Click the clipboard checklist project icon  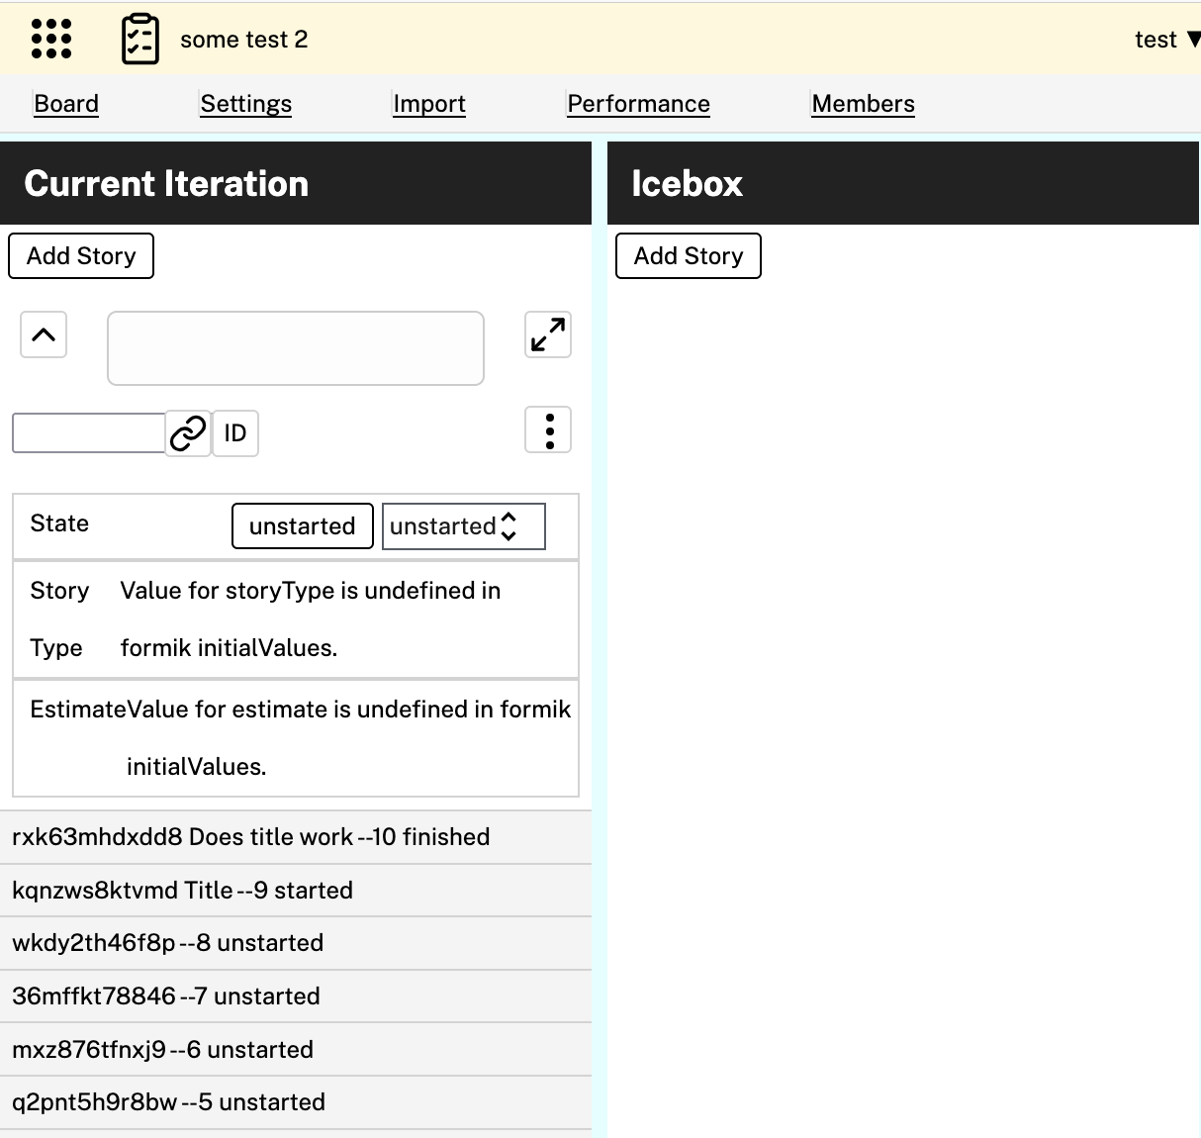click(x=139, y=40)
